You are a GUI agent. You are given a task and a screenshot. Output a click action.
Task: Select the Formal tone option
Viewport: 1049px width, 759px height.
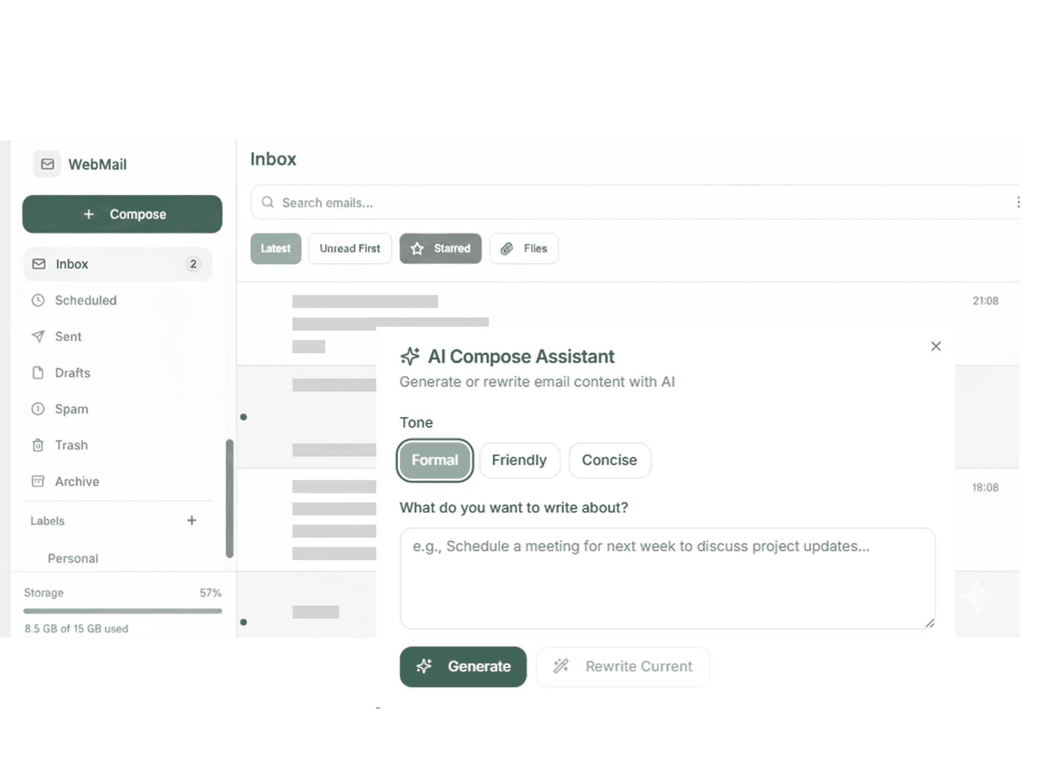pos(434,460)
